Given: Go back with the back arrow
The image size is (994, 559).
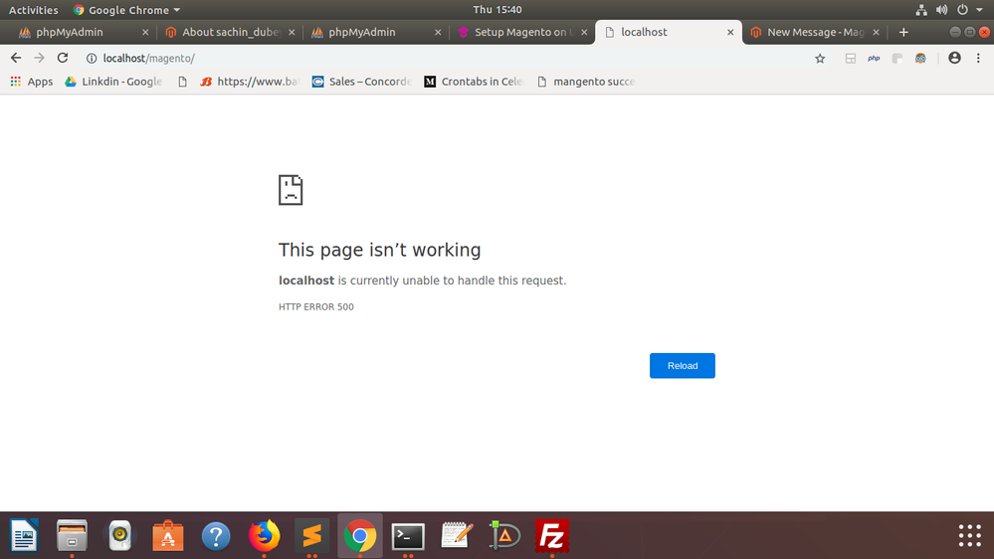Looking at the screenshot, I should [x=16, y=59].
